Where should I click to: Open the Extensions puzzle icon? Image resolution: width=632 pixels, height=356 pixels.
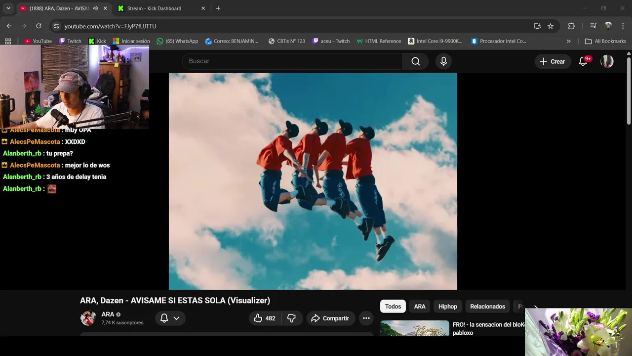(x=571, y=26)
